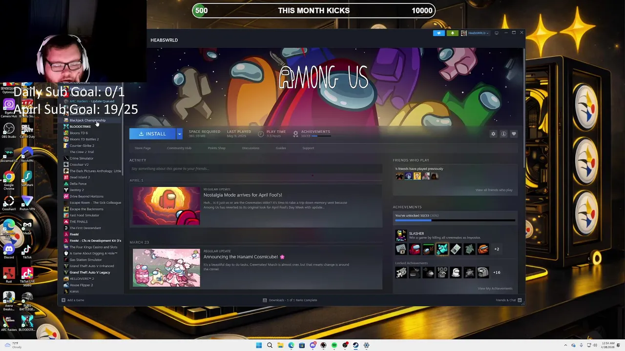Open Downloads status at the bottom bar
Screen dimensions: 625x351
(x=290, y=300)
